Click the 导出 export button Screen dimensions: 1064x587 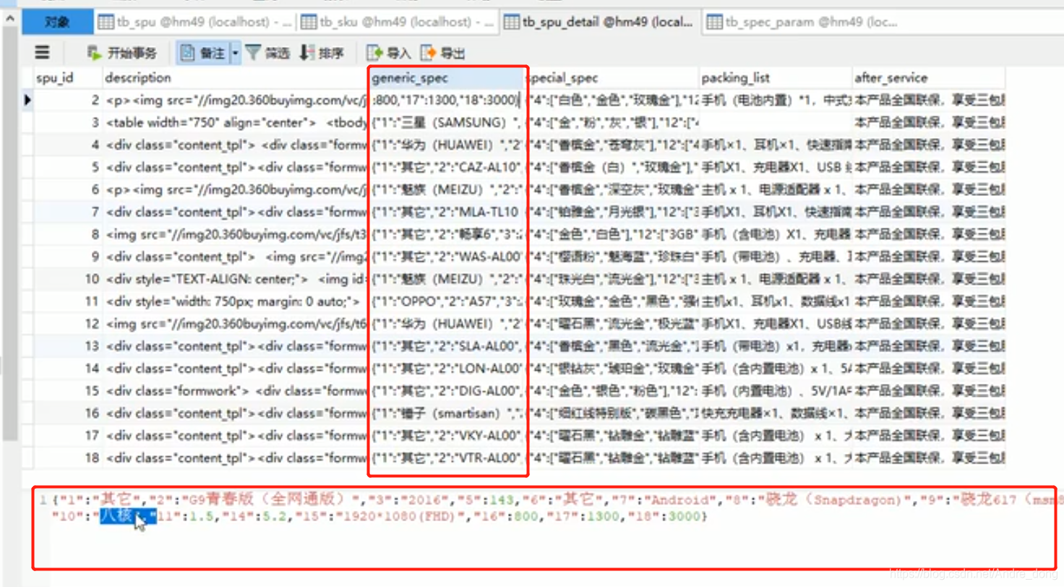(442, 53)
